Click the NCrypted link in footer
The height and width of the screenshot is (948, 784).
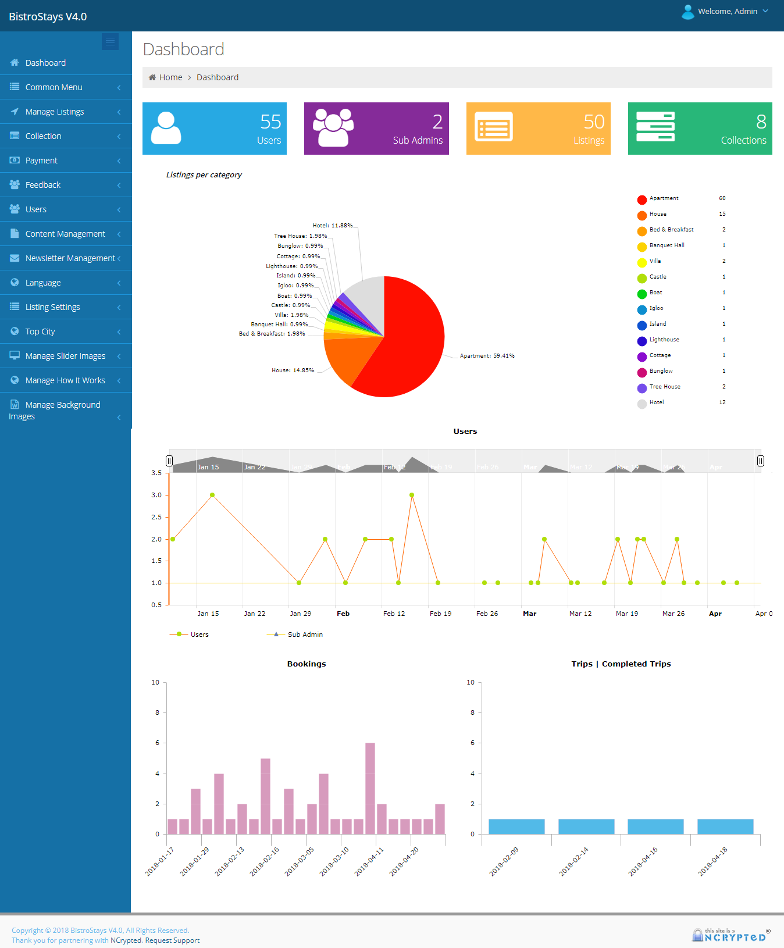click(x=126, y=940)
